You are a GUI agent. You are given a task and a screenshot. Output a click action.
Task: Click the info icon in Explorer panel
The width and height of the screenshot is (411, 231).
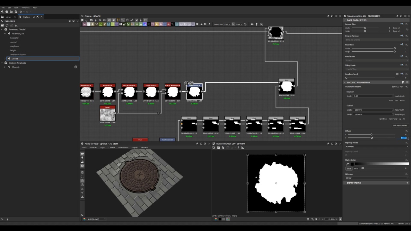[x=76, y=67]
